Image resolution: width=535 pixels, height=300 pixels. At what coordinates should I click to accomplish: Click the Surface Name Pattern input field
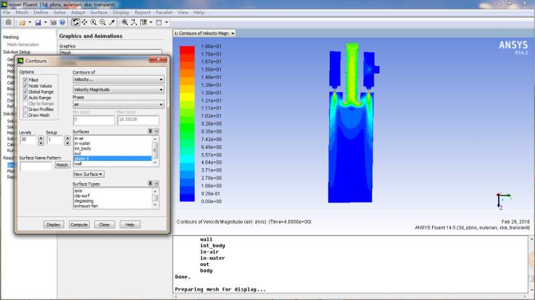click(x=36, y=166)
